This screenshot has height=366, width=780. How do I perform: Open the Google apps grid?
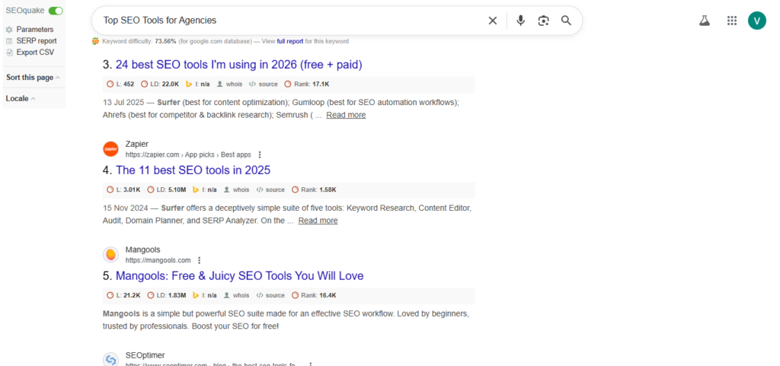tap(731, 21)
